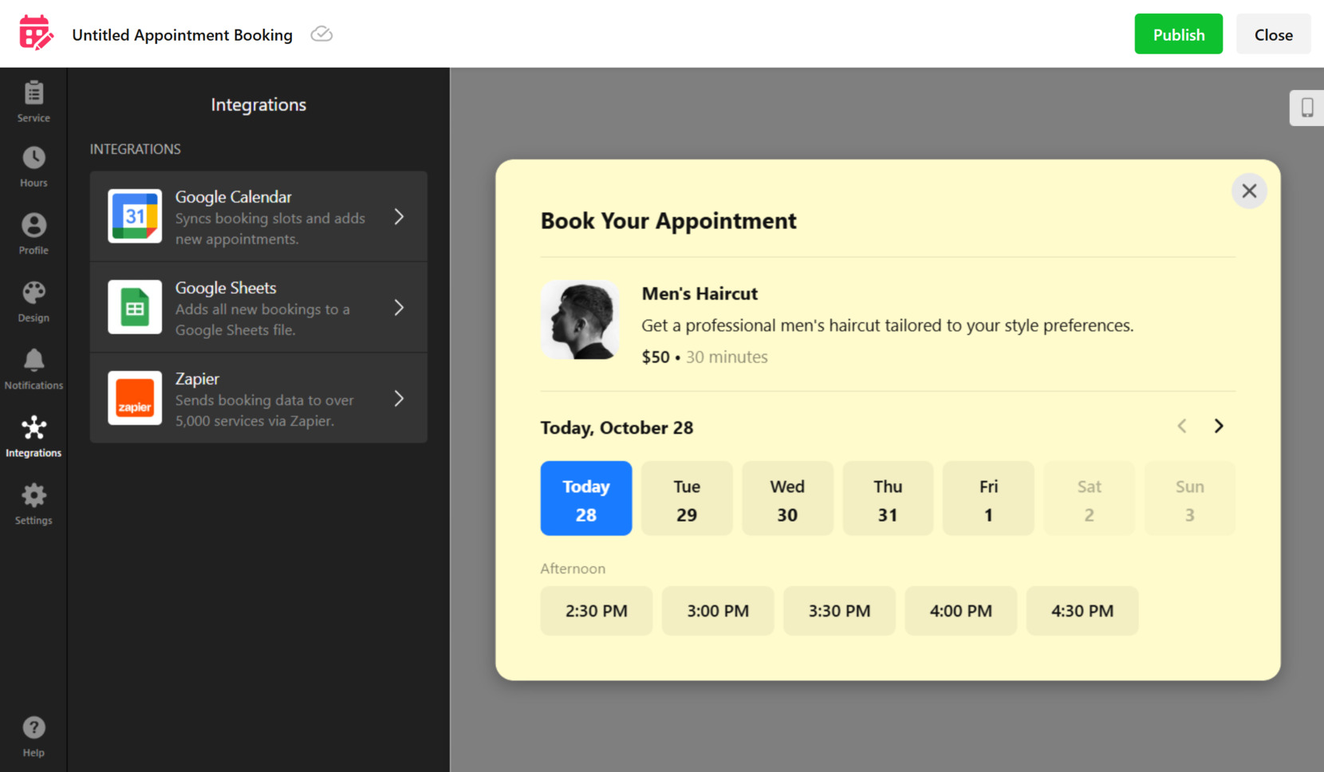The height and width of the screenshot is (772, 1324).
Task: Open the Profile panel
Action: click(33, 234)
